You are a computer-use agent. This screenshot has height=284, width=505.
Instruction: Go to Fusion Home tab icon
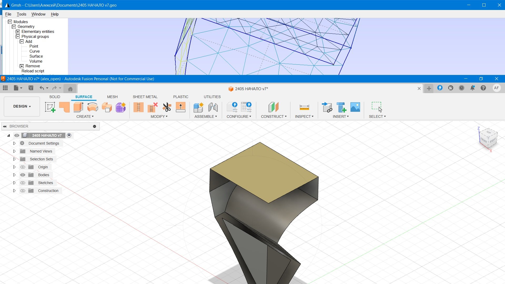point(70,89)
